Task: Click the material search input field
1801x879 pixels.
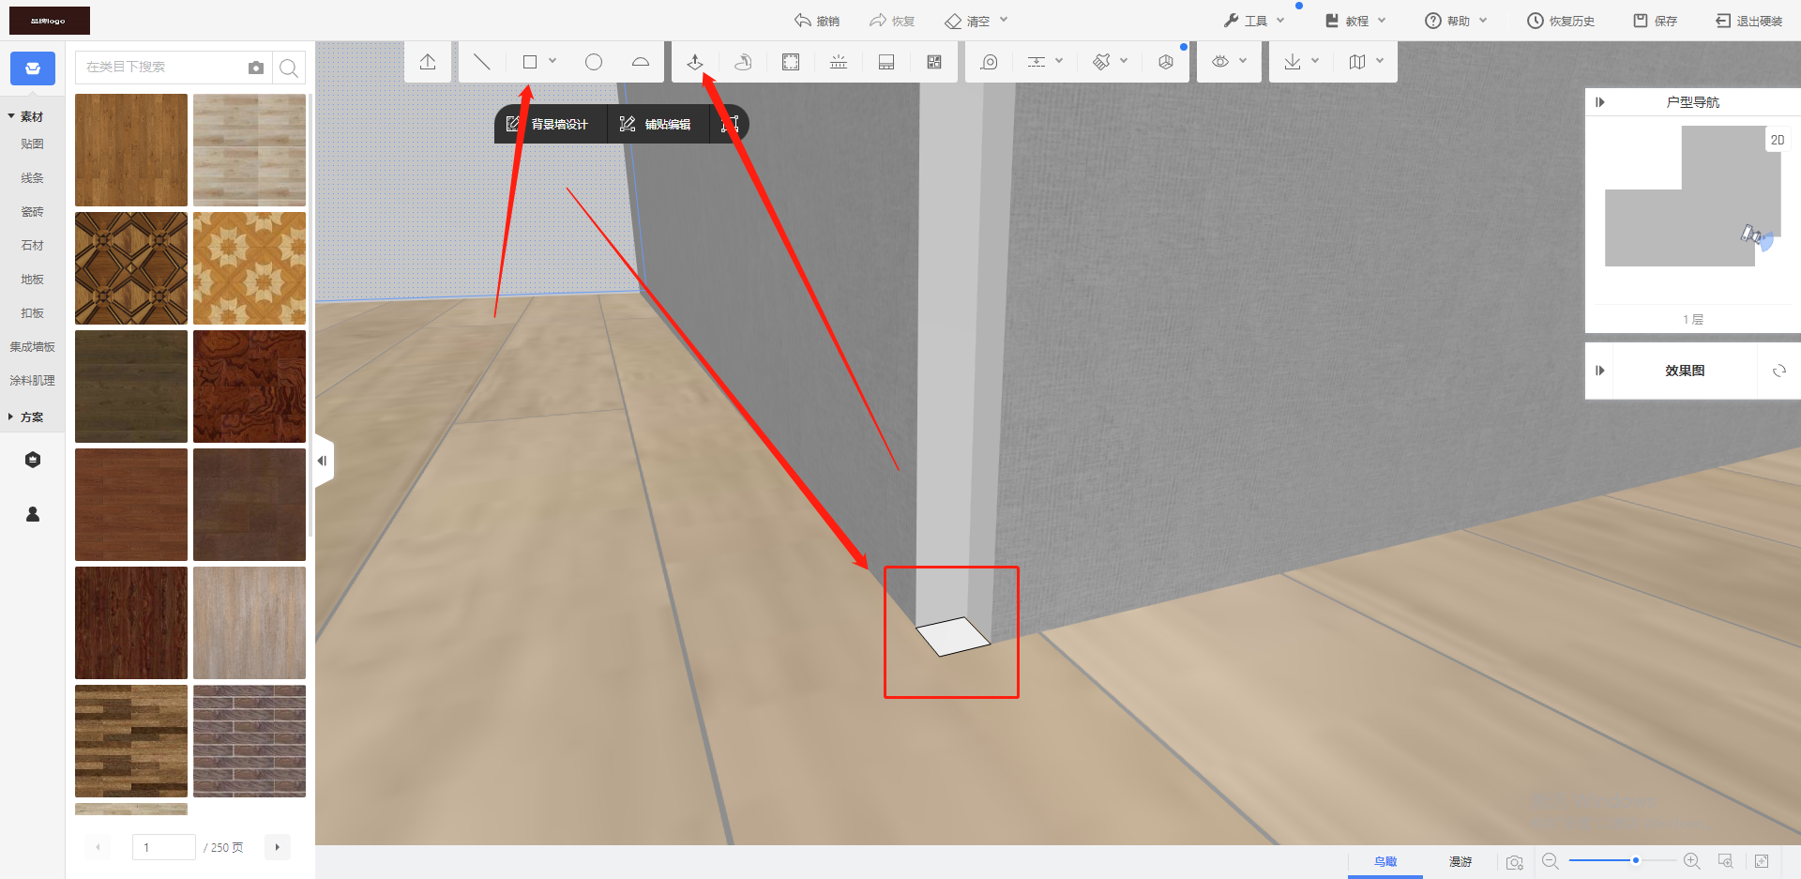Action: 159,68
